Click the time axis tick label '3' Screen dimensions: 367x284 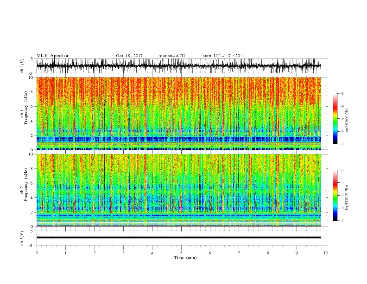(123, 253)
